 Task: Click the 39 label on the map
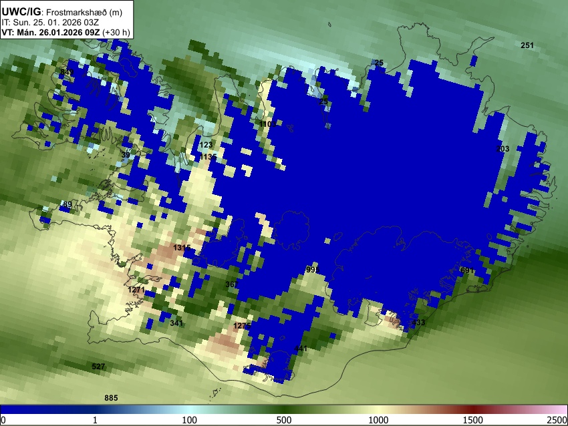click(126, 155)
